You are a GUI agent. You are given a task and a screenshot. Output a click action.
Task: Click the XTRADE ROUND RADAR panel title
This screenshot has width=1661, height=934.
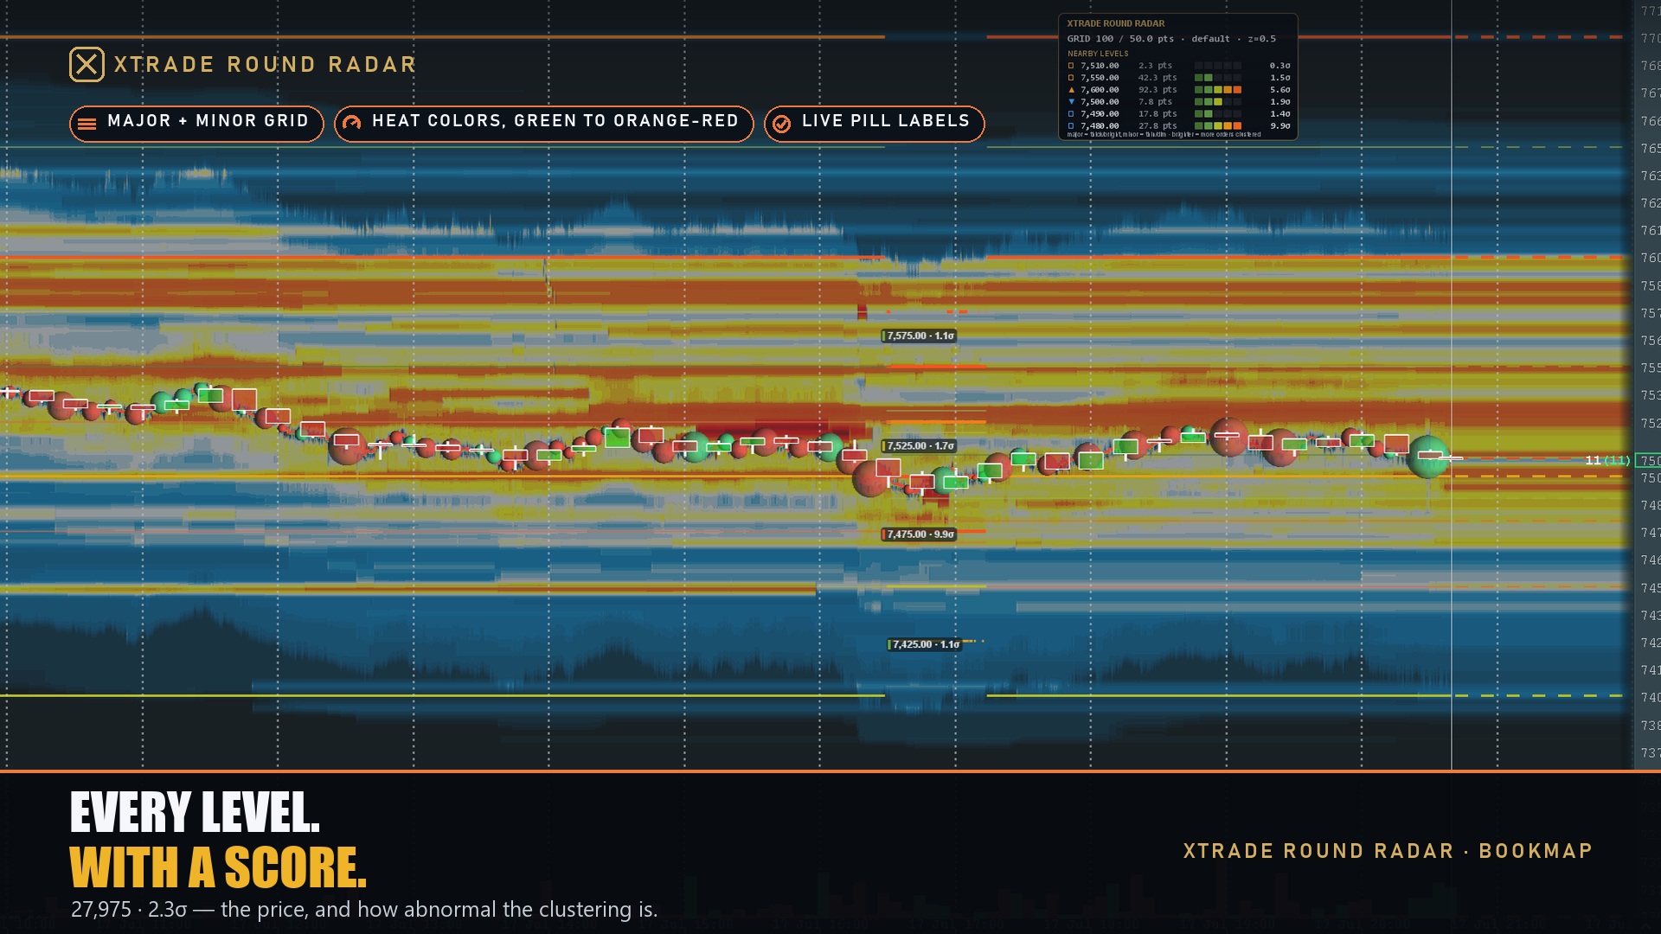(x=1116, y=23)
